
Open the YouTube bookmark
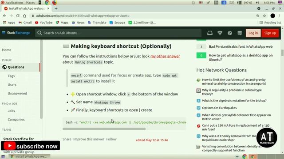click(43, 23)
